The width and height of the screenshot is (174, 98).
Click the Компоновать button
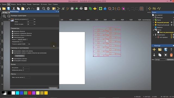pos(53,88)
